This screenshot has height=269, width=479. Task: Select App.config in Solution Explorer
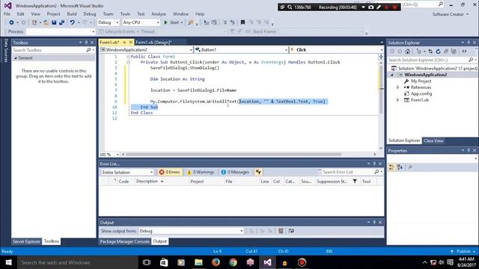(x=421, y=93)
